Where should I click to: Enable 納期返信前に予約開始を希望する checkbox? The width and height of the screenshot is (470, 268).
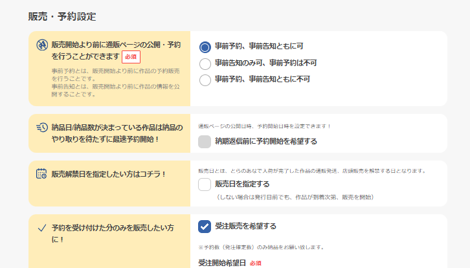205,141
